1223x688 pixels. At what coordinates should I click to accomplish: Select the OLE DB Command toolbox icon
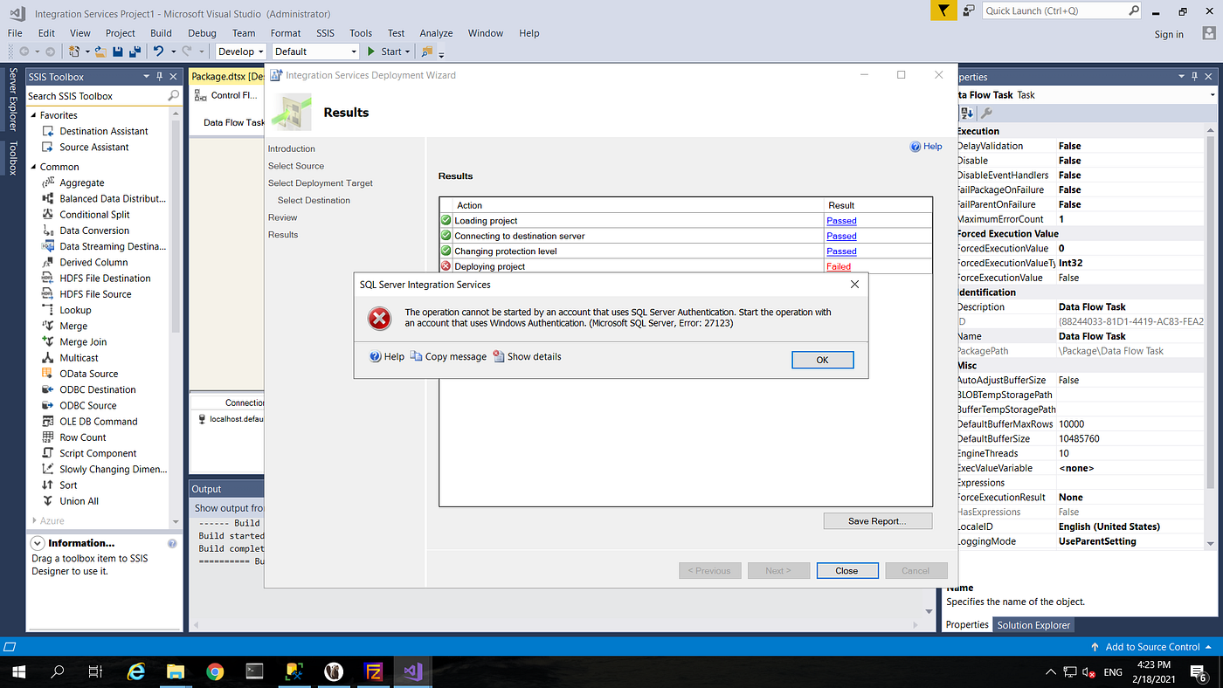(x=48, y=422)
